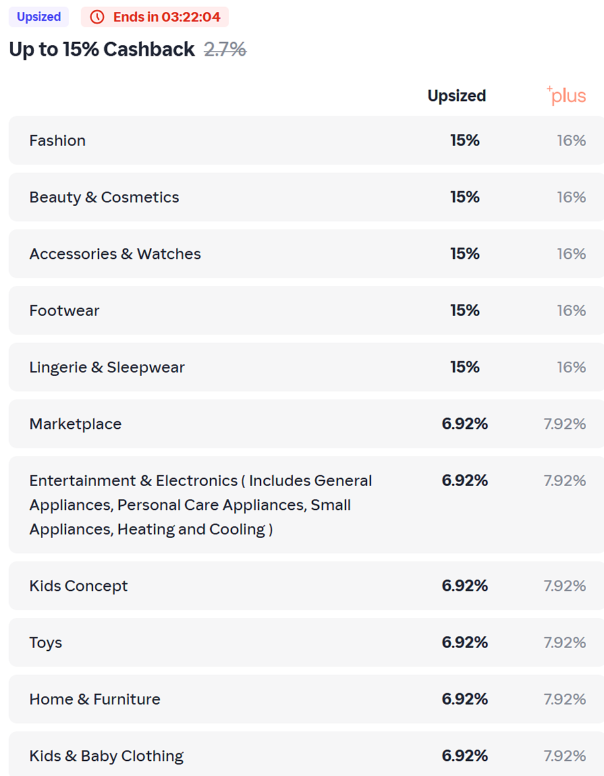
Task: Click the Footwear category row
Action: coord(306,310)
